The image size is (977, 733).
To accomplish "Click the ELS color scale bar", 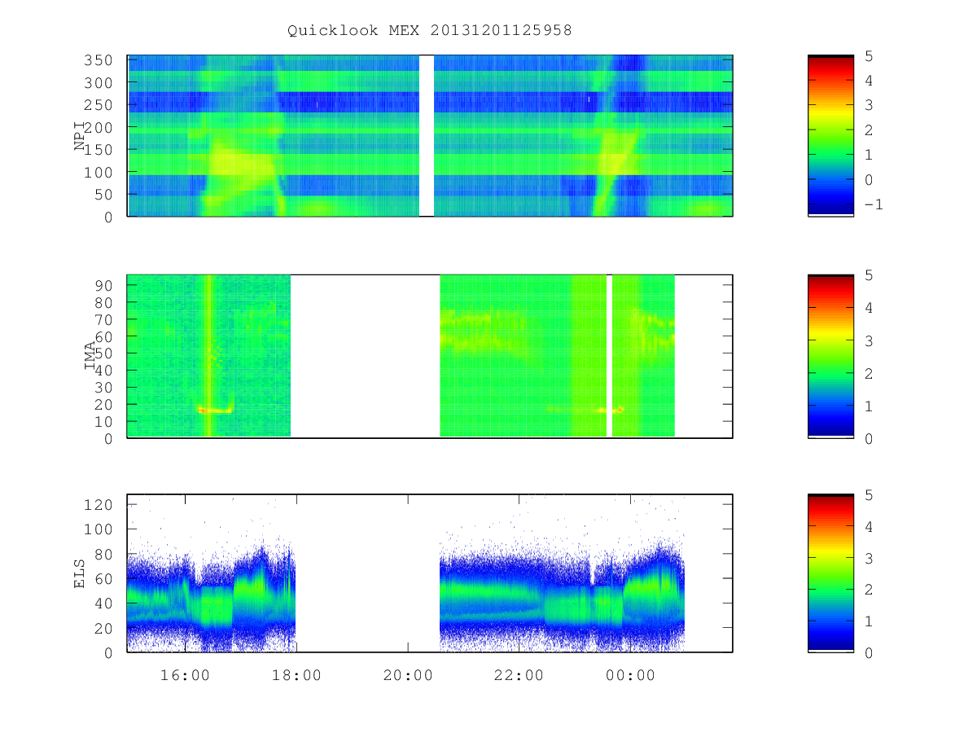I will [830, 573].
